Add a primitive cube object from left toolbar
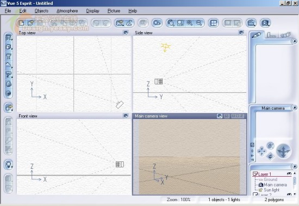The width and height of the screenshot is (299, 206). coord(8,47)
